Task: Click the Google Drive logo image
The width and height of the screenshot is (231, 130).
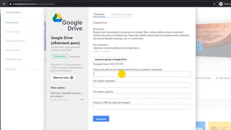Action: [x=67, y=22]
